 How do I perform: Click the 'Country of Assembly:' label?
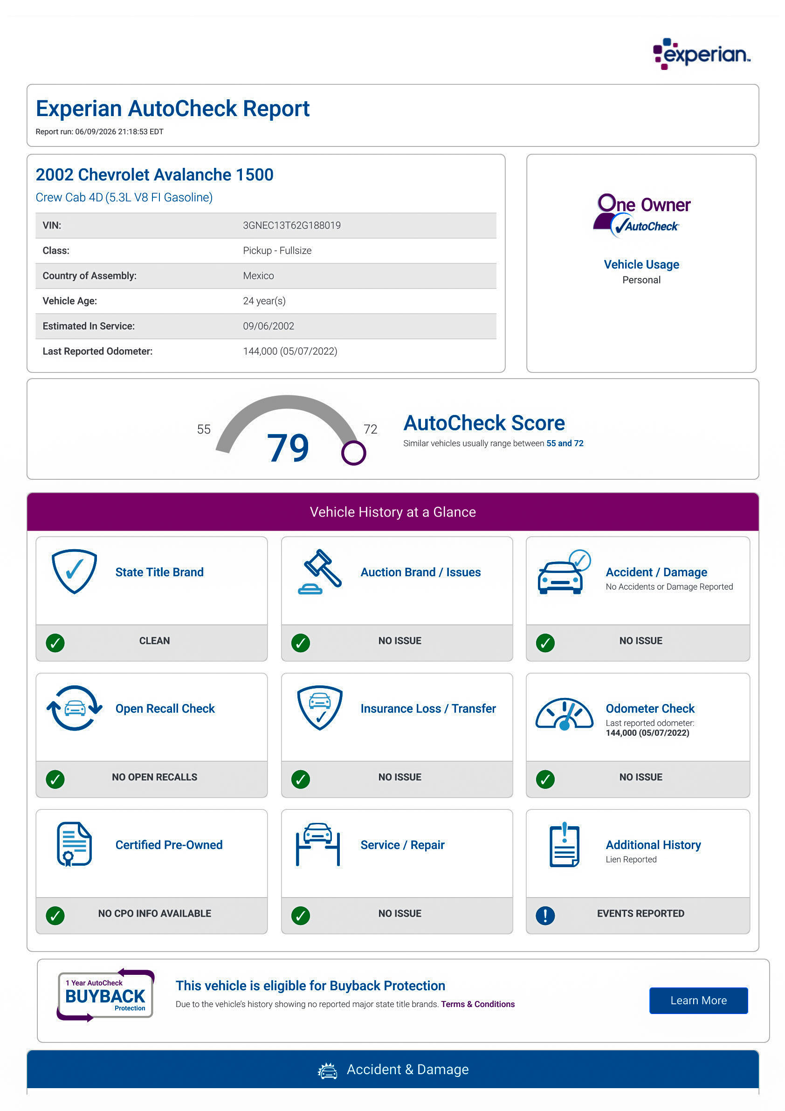[90, 276]
